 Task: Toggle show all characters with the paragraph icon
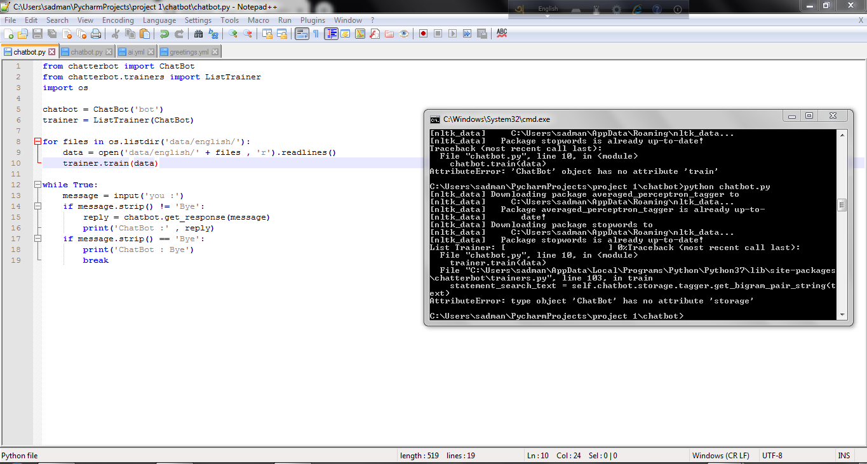coord(316,33)
